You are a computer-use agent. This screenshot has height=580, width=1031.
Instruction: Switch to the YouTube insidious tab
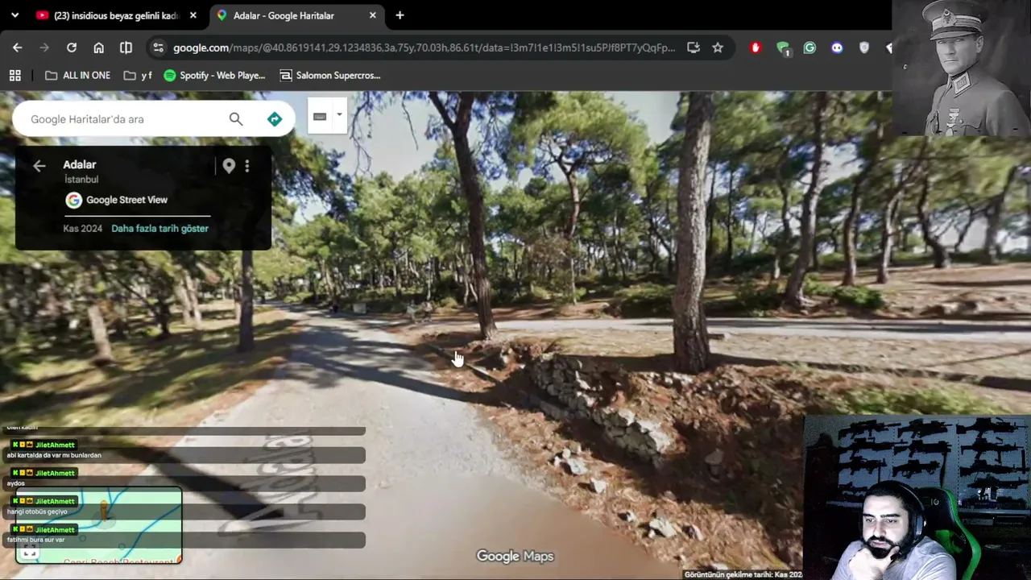pos(115,15)
